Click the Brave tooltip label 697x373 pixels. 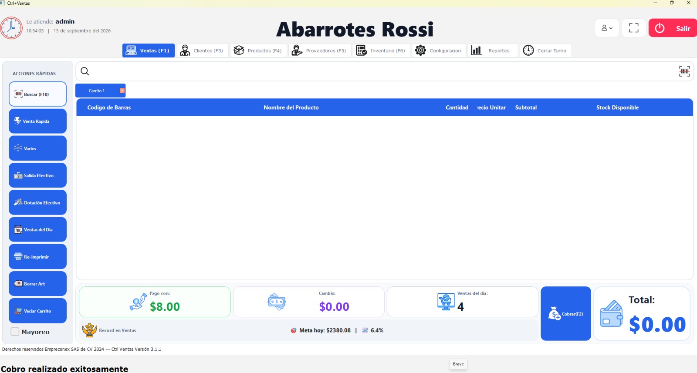[x=458, y=364]
